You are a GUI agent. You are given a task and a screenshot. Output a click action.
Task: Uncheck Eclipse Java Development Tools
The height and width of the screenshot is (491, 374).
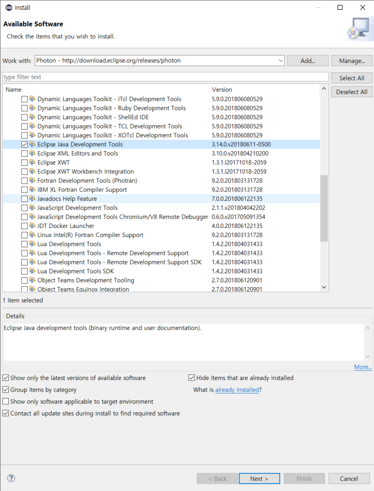(25, 145)
